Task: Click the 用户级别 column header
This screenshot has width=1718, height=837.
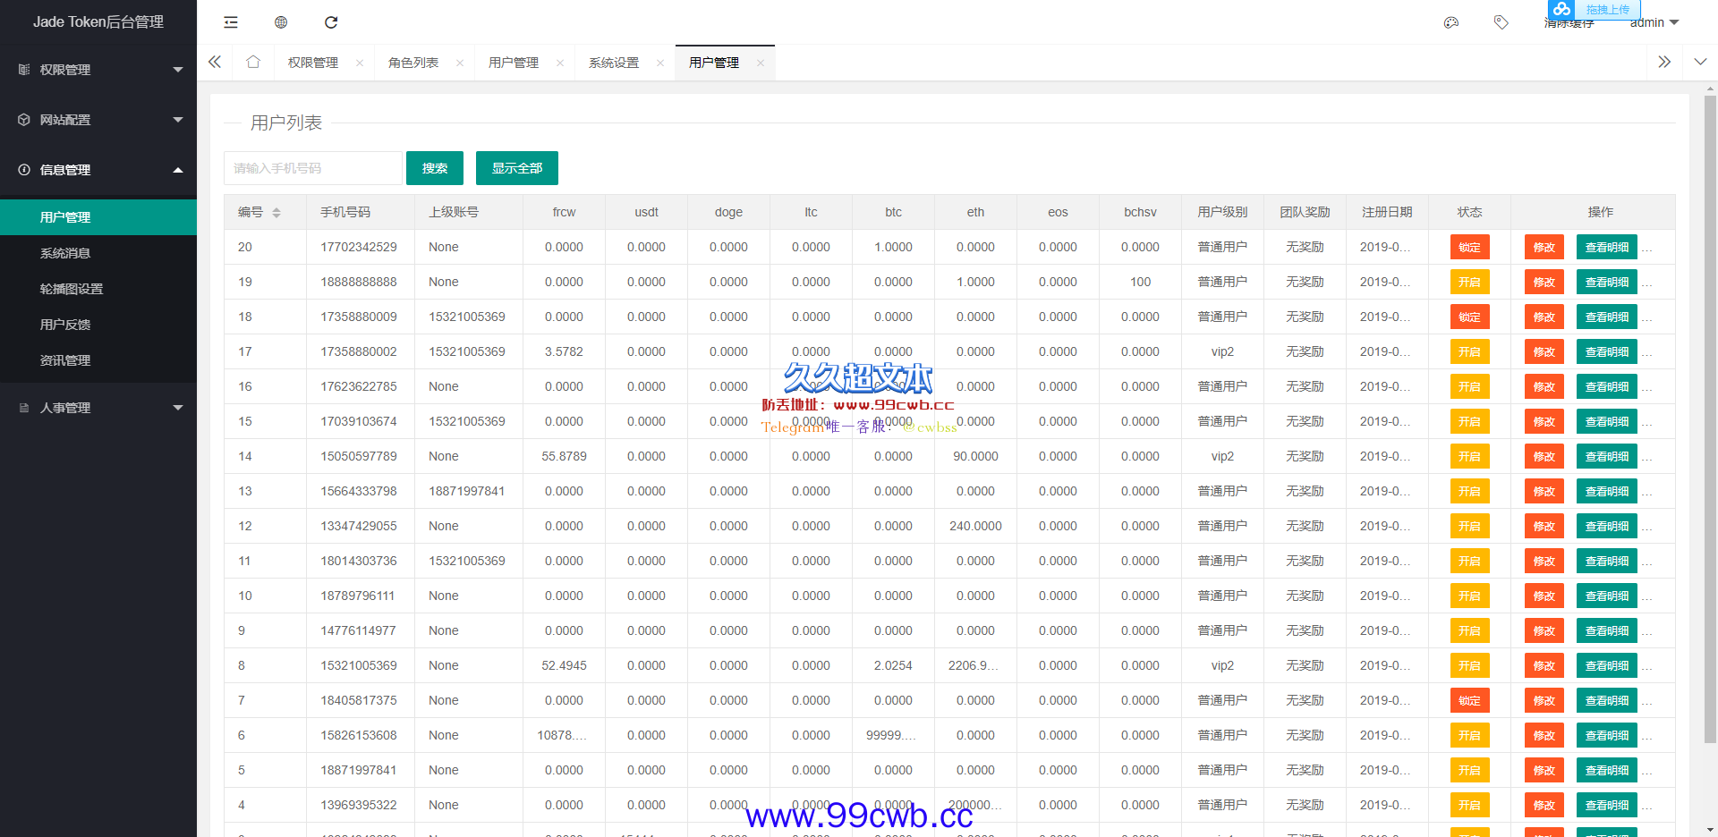Action: click(1222, 213)
